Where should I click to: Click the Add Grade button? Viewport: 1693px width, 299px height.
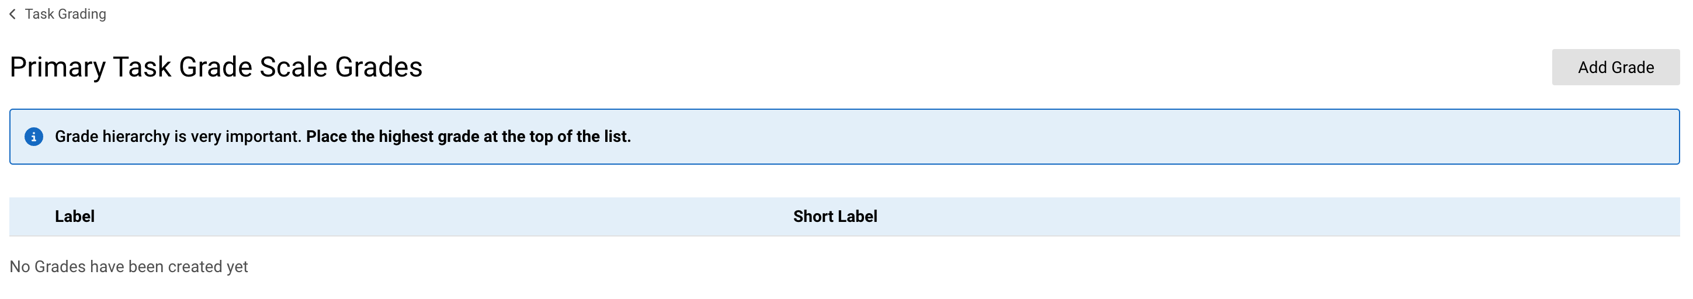pyautogui.click(x=1615, y=67)
